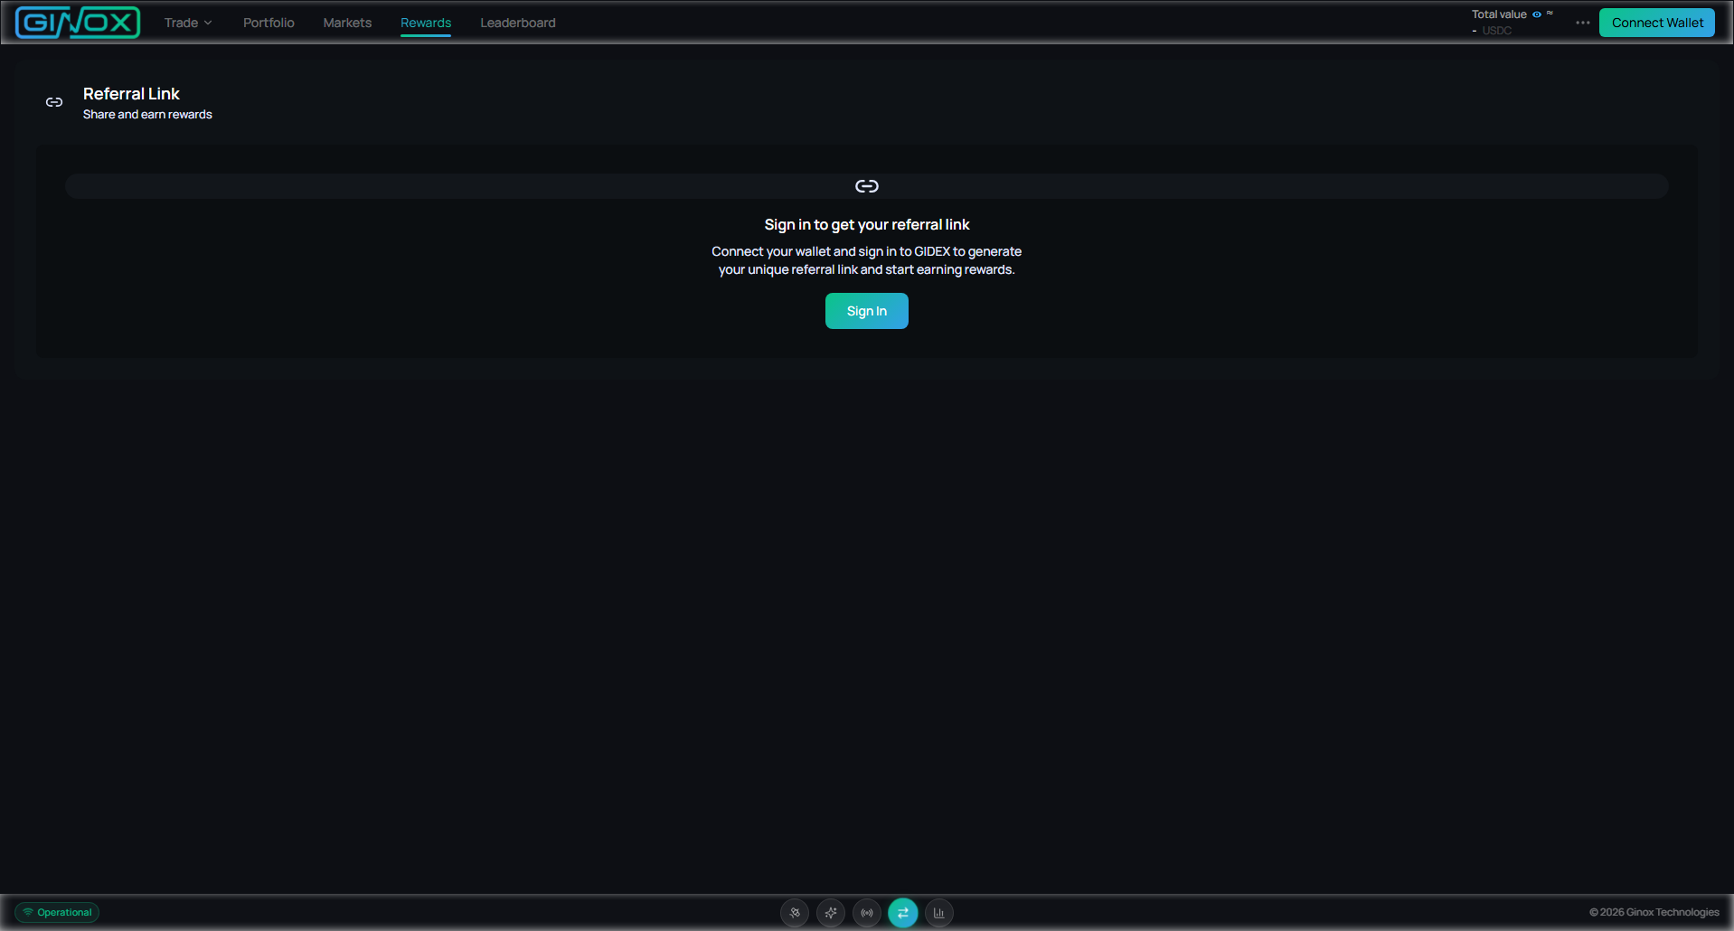Click the 'Share and earn rewards' subtitle
The image size is (1734, 931).
pyautogui.click(x=147, y=115)
